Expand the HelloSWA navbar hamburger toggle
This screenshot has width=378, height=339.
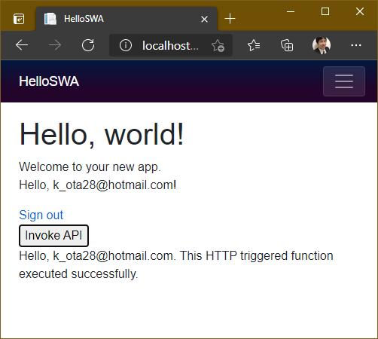pos(344,81)
